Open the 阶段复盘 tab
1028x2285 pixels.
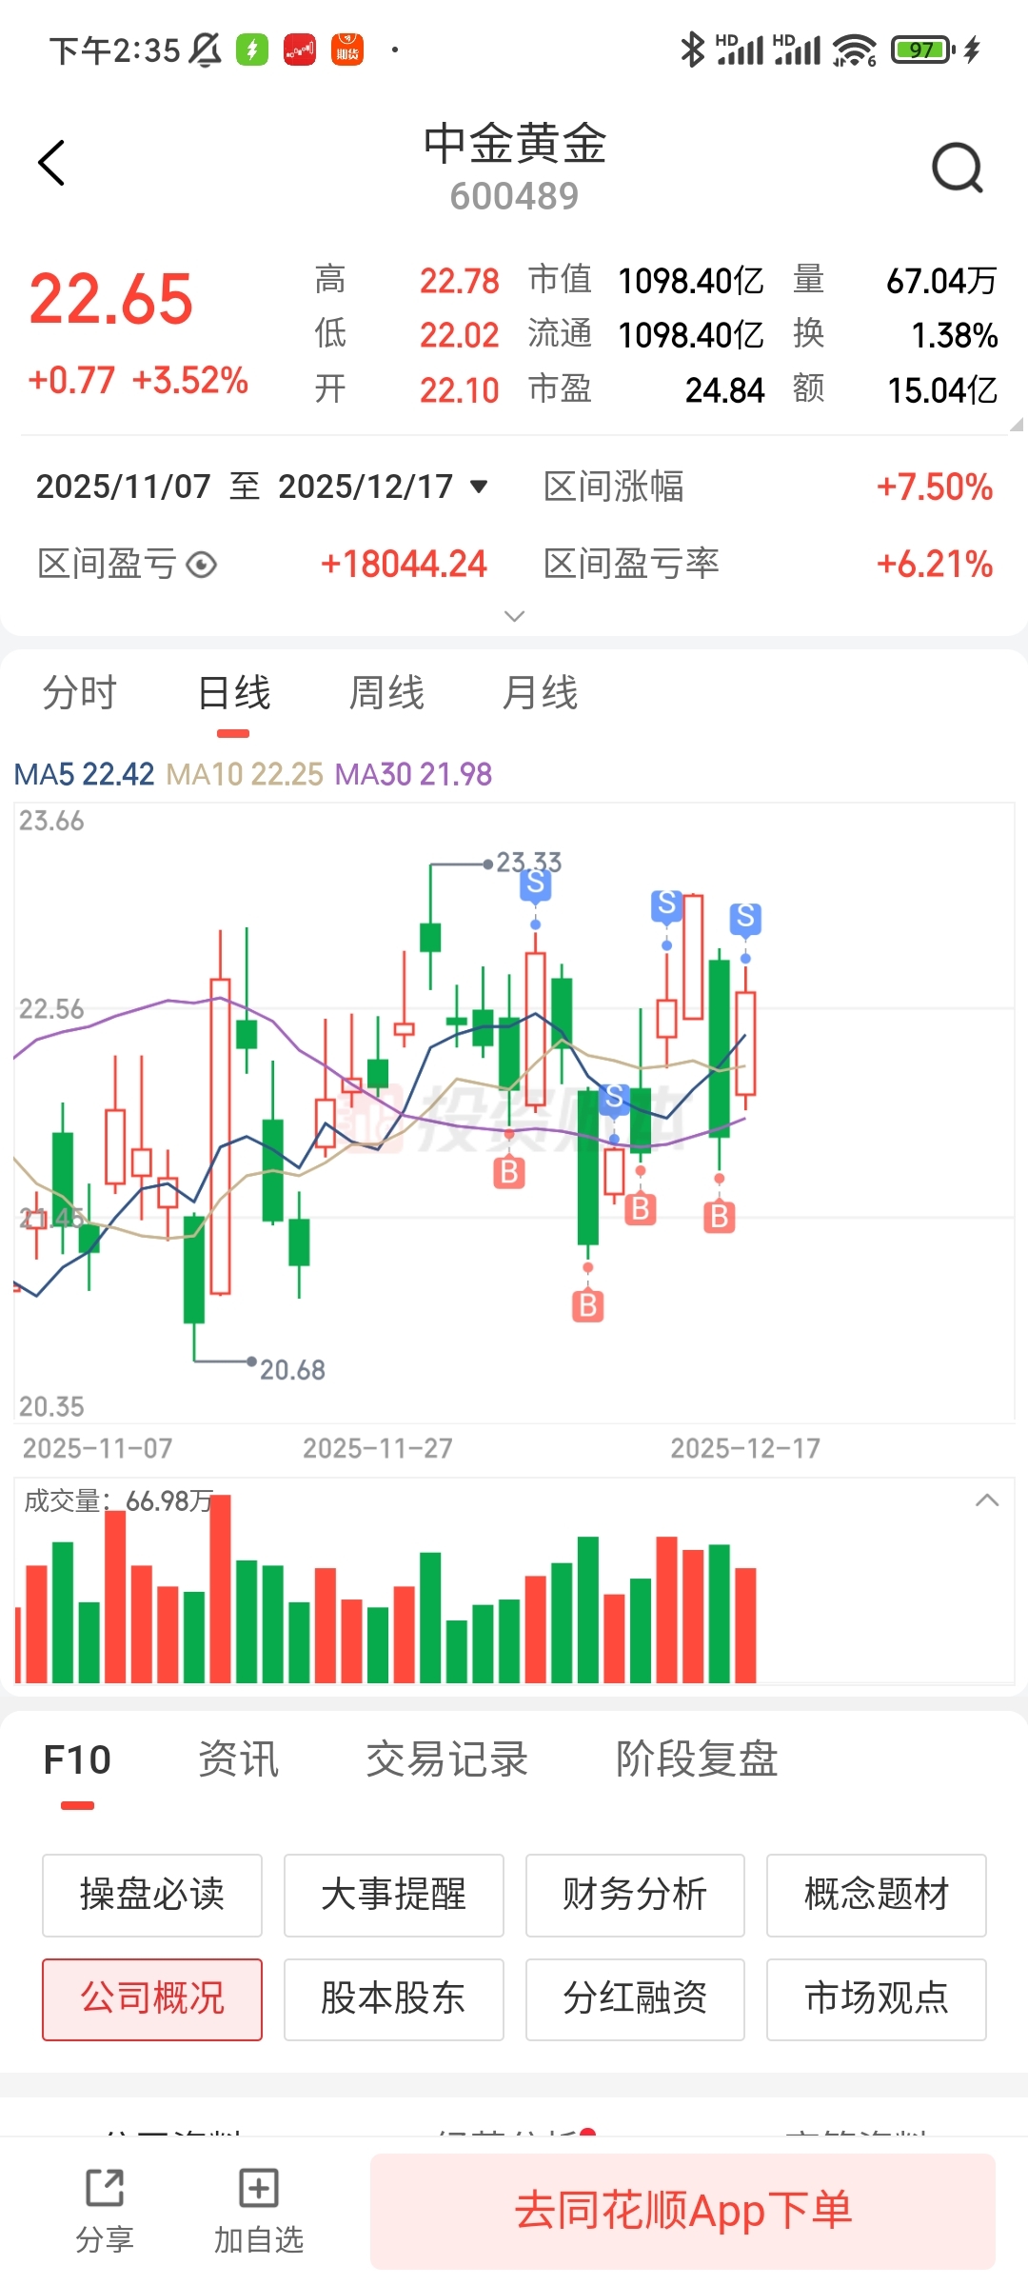(x=698, y=1759)
